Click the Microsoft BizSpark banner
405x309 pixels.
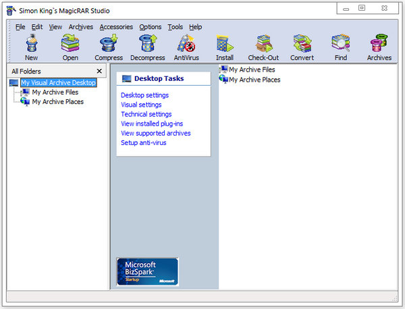[x=147, y=271]
